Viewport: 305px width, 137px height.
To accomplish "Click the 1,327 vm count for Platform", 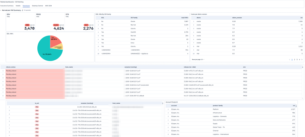I will [x=293, y=109].
